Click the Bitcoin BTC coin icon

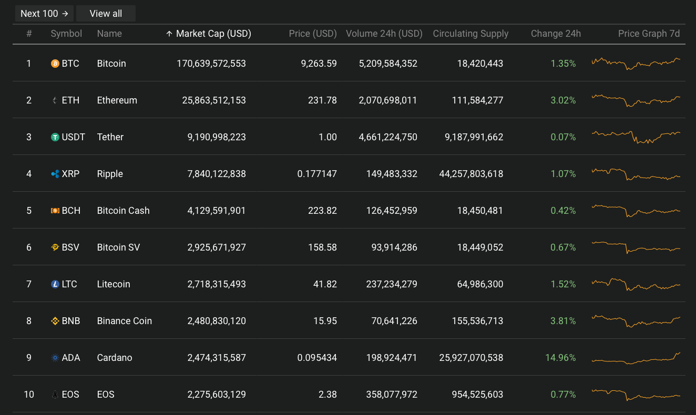[x=55, y=64]
